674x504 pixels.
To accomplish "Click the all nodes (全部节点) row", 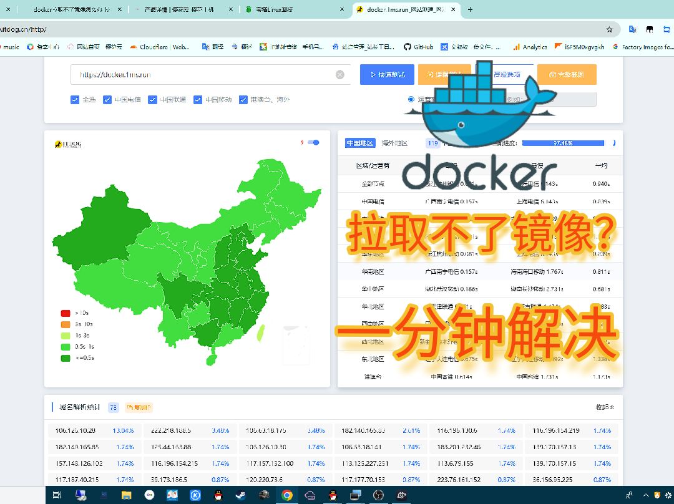I will (480, 184).
